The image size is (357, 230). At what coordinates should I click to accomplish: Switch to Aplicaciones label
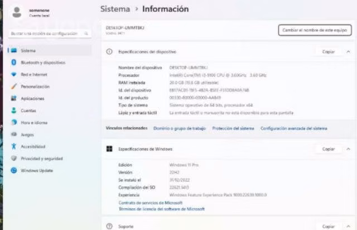pyautogui.click(x=32, y=98)
